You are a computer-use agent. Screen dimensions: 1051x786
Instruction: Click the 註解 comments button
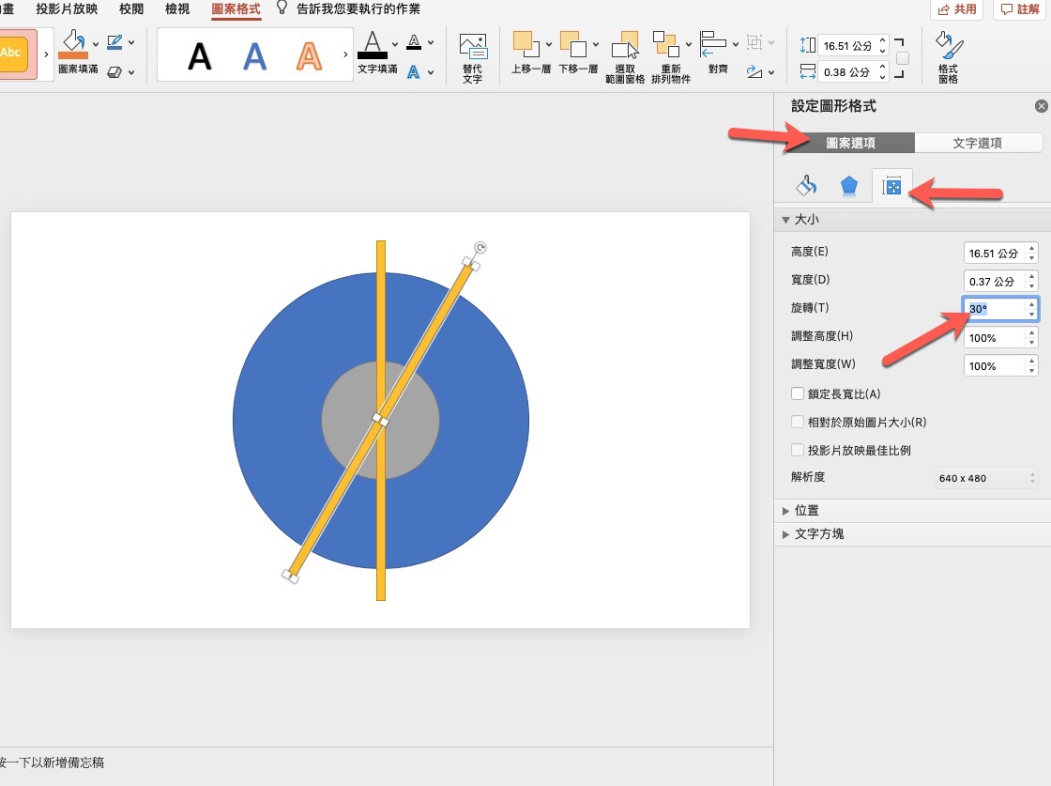click(x=1020, y=9)
